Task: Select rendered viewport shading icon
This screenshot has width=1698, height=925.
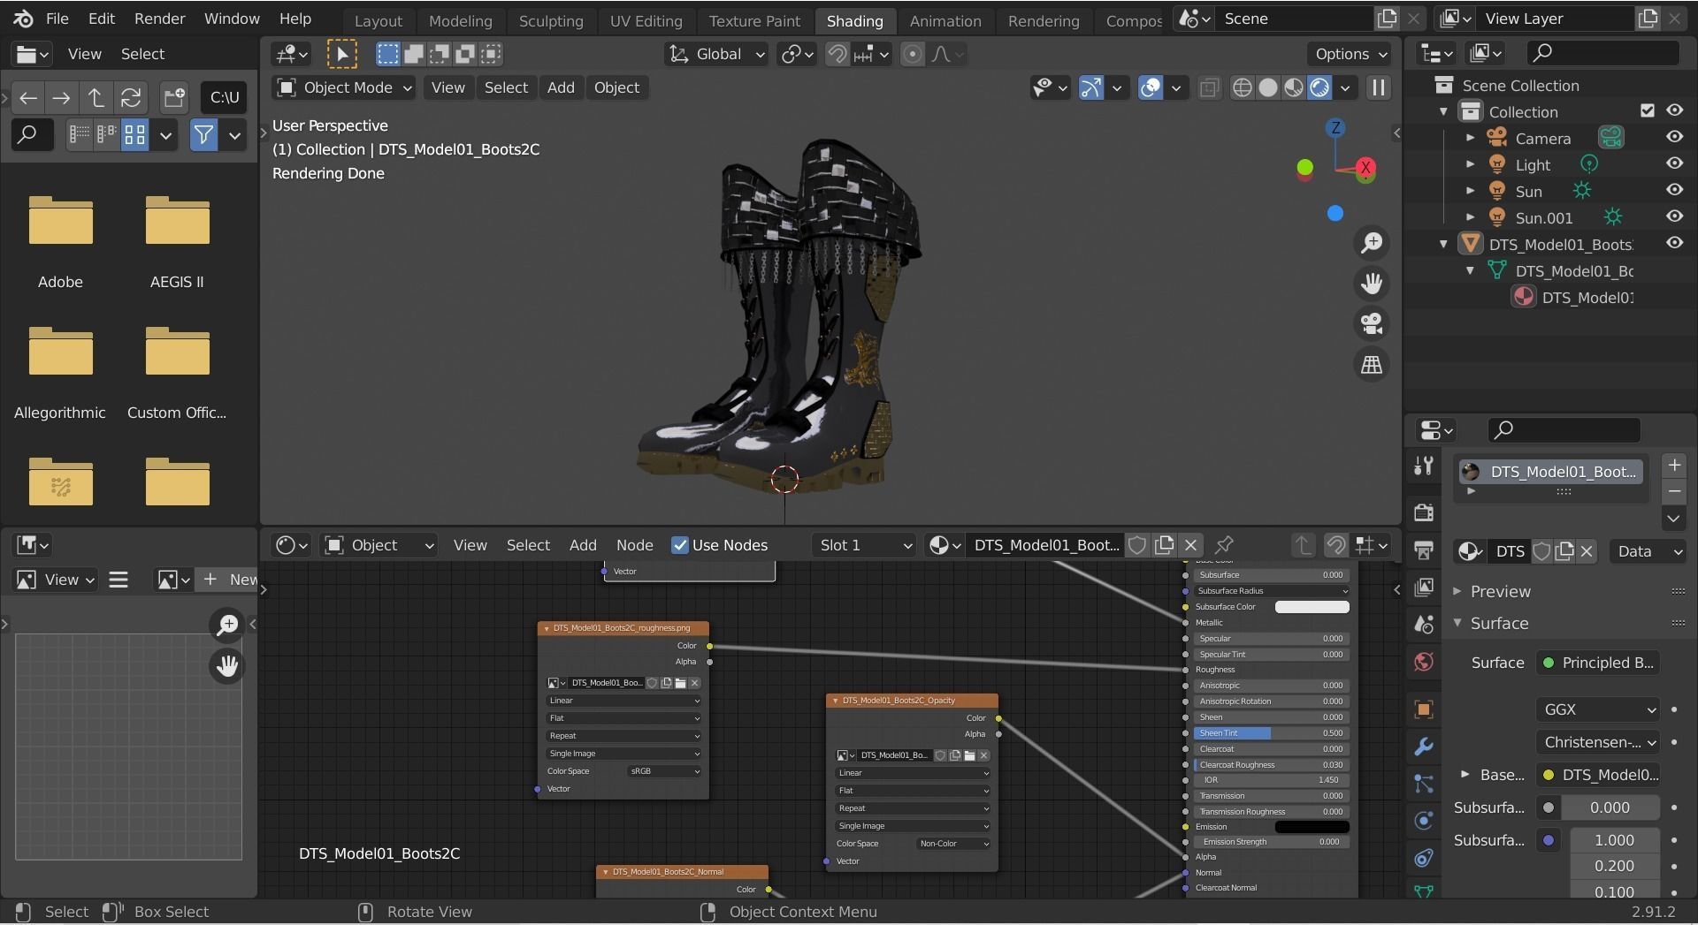Action: click(x=1319, y=87)
